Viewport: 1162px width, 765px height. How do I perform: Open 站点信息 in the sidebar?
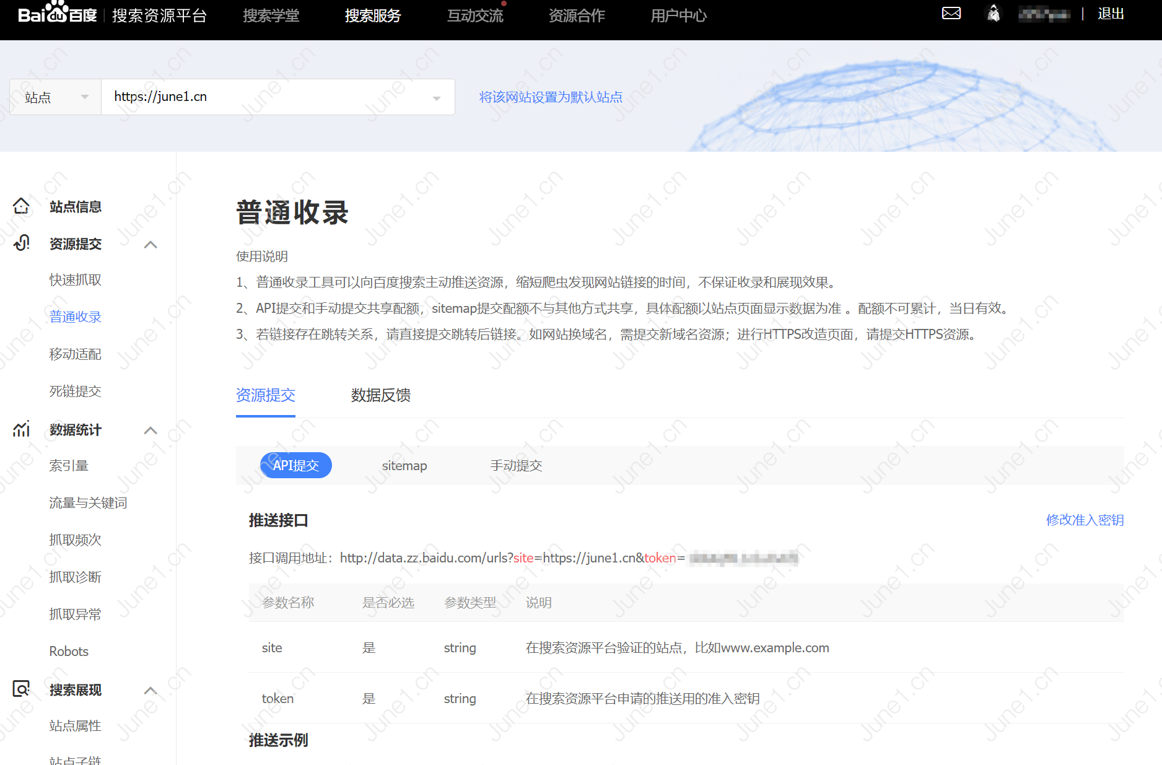76,207
